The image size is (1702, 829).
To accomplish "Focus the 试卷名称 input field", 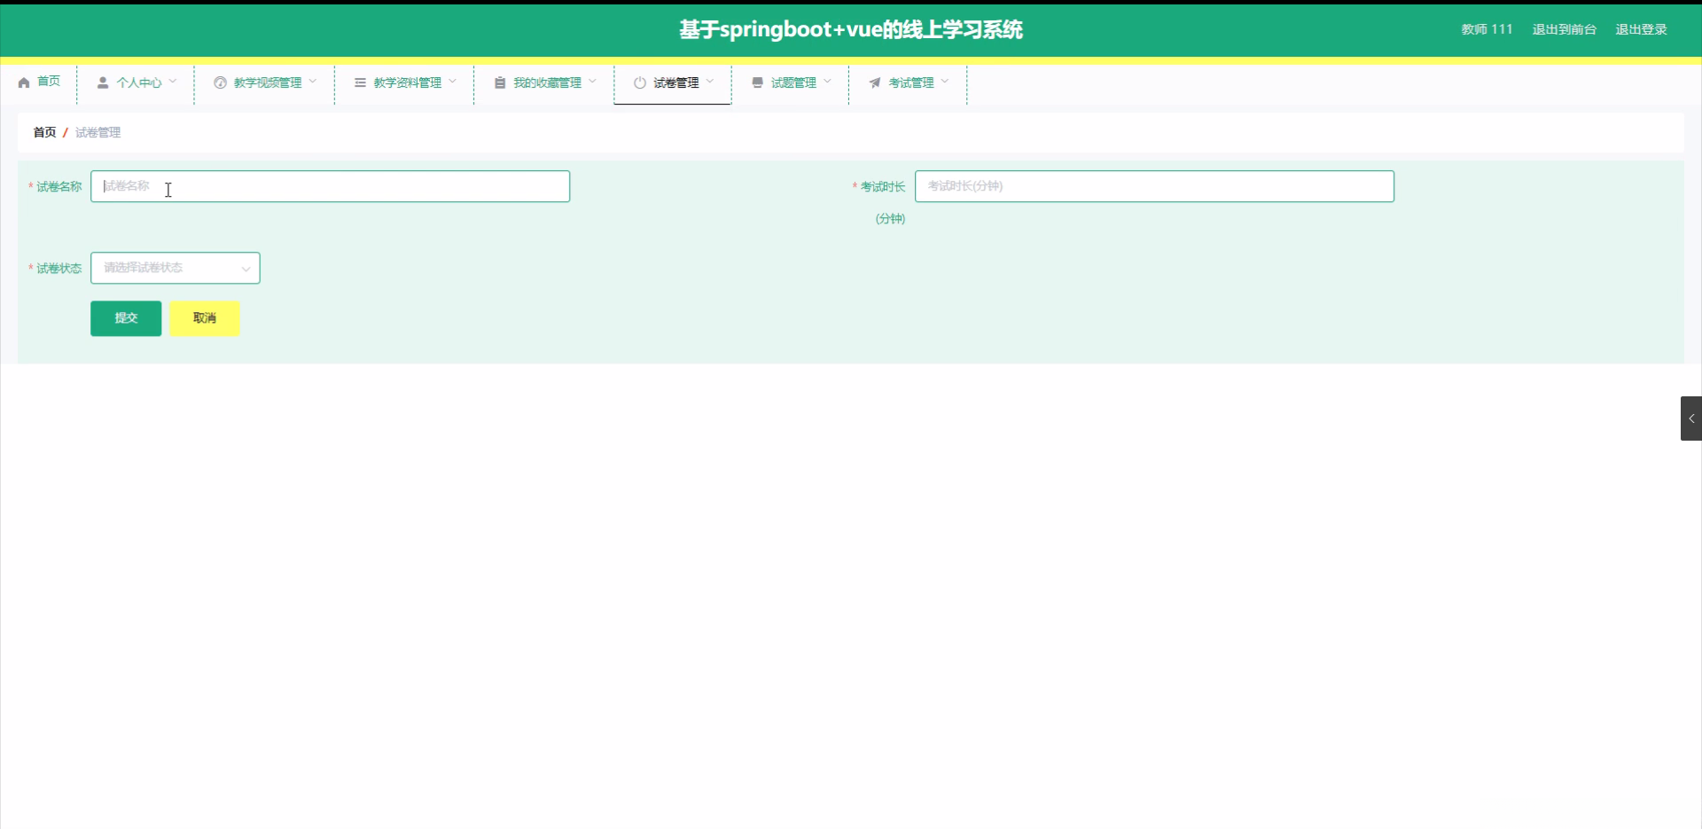I will [330, 186].
